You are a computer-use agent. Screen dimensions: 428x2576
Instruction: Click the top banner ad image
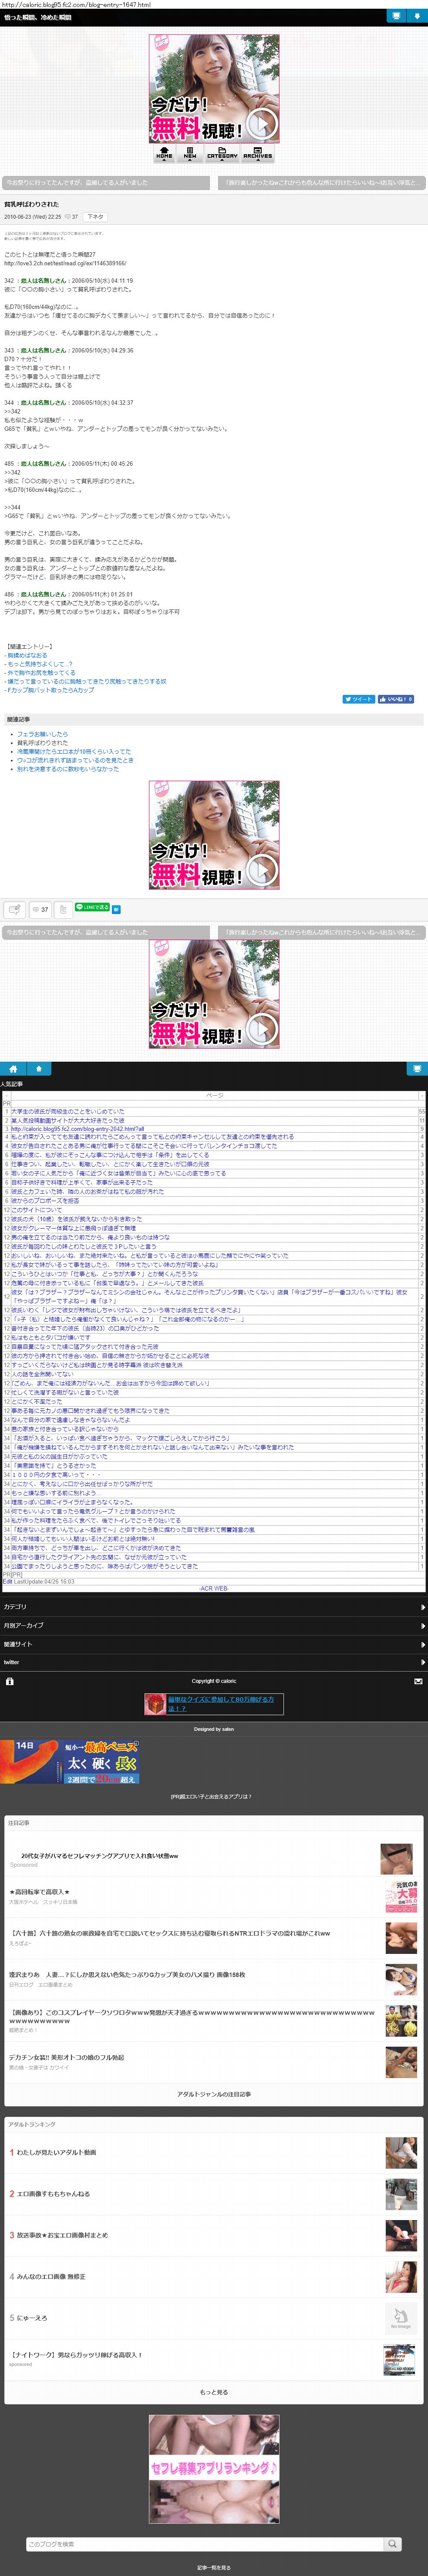coord(214,88)
